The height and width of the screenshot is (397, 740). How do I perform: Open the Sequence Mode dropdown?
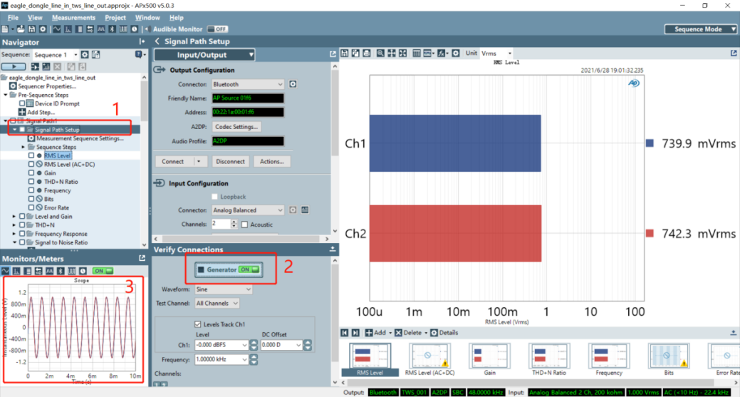(700, 29)
